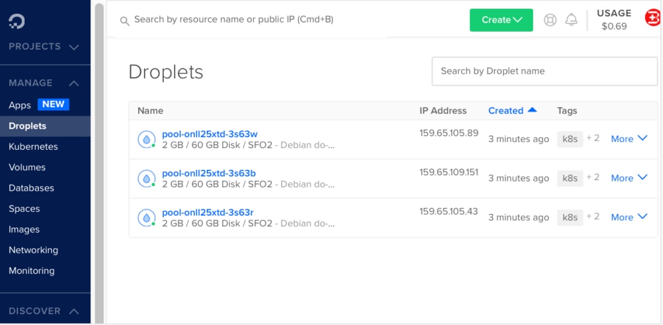Click IP address 159.65.109.151
This screenshot has width=663, height=325.
(x=449, y=173)
